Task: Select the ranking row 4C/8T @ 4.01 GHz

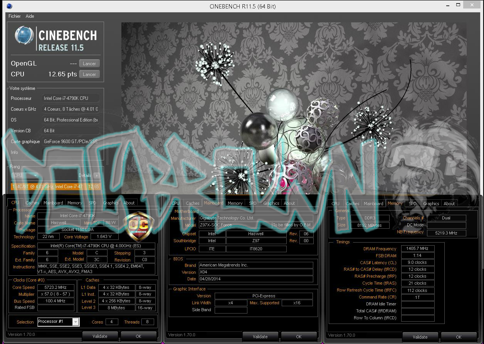Action: (55, 187)
